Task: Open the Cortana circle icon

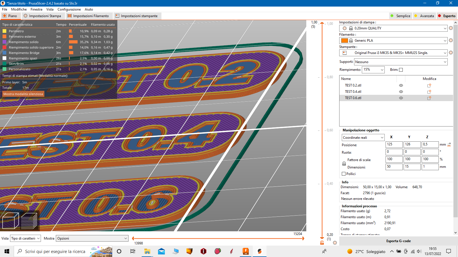Action: [119, 251]
